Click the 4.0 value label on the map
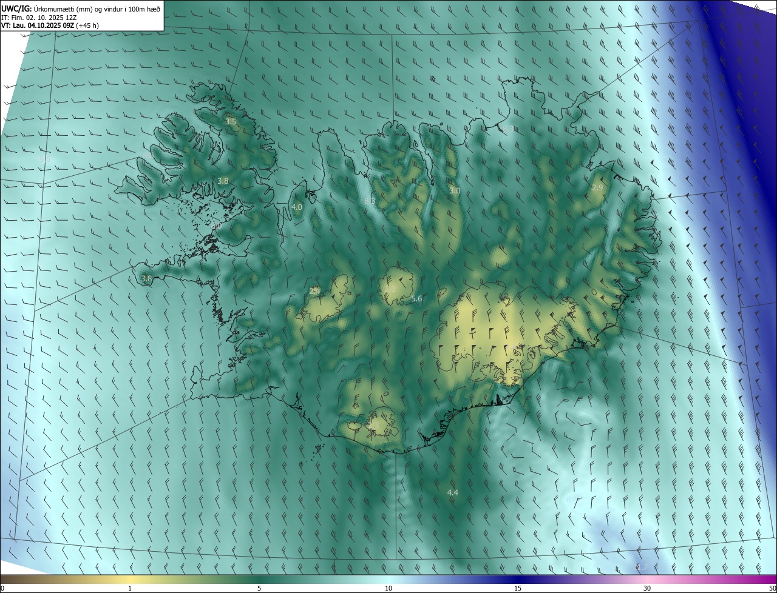Viewport: 777px width, 593px height. point(297,207)
